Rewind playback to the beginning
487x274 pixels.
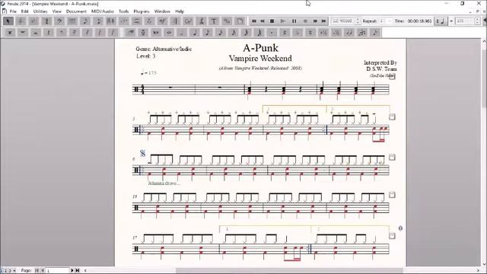(253, 21)
